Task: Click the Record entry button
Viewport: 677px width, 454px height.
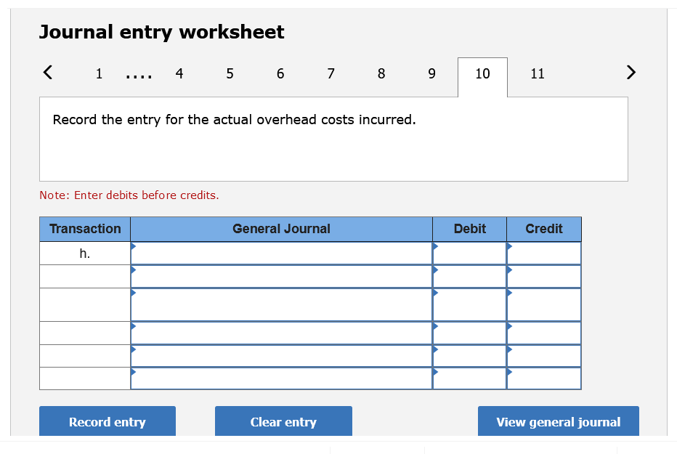Action: pos(108,421)
